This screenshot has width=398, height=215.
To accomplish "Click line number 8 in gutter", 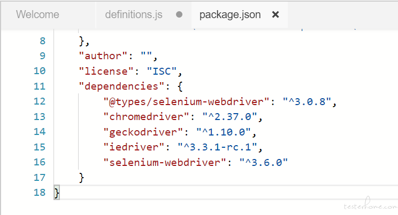I will pyautogui.click(x=43, y=41).
